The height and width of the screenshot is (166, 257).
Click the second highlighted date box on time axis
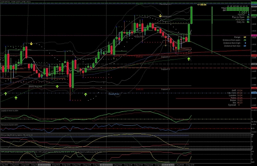106,165
